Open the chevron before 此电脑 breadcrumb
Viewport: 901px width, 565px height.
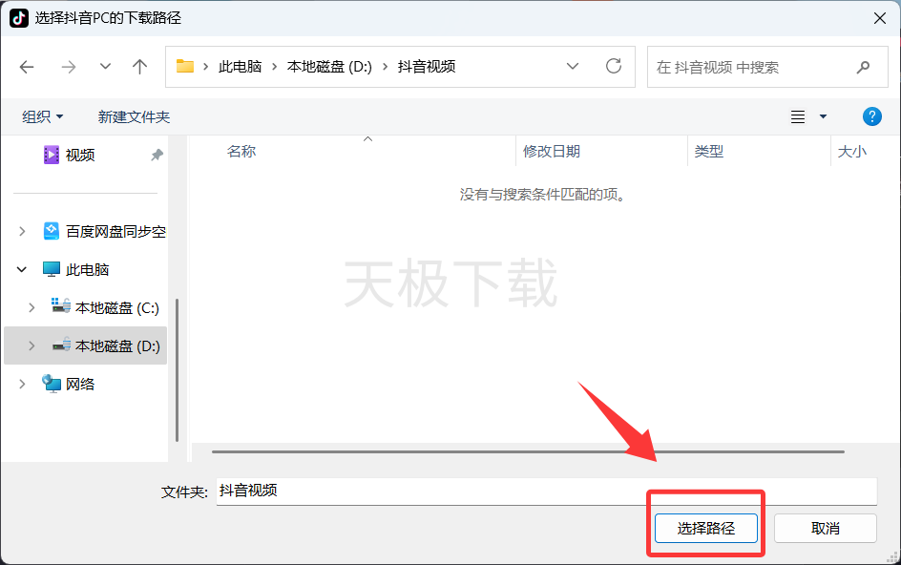pos(206,67)
